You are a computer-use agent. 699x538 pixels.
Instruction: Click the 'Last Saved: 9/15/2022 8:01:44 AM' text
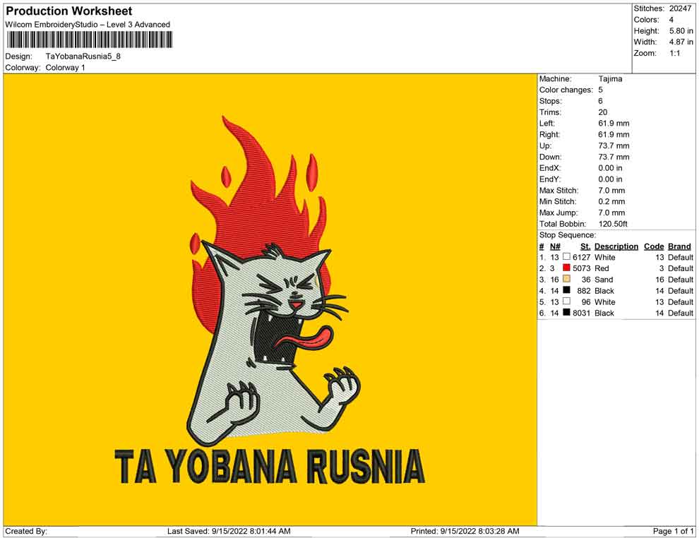(x=229, y=531)
